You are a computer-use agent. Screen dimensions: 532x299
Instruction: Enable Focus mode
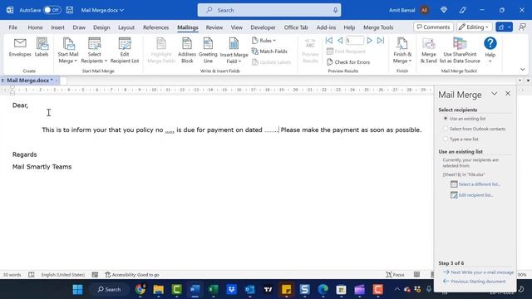[396, 275]
